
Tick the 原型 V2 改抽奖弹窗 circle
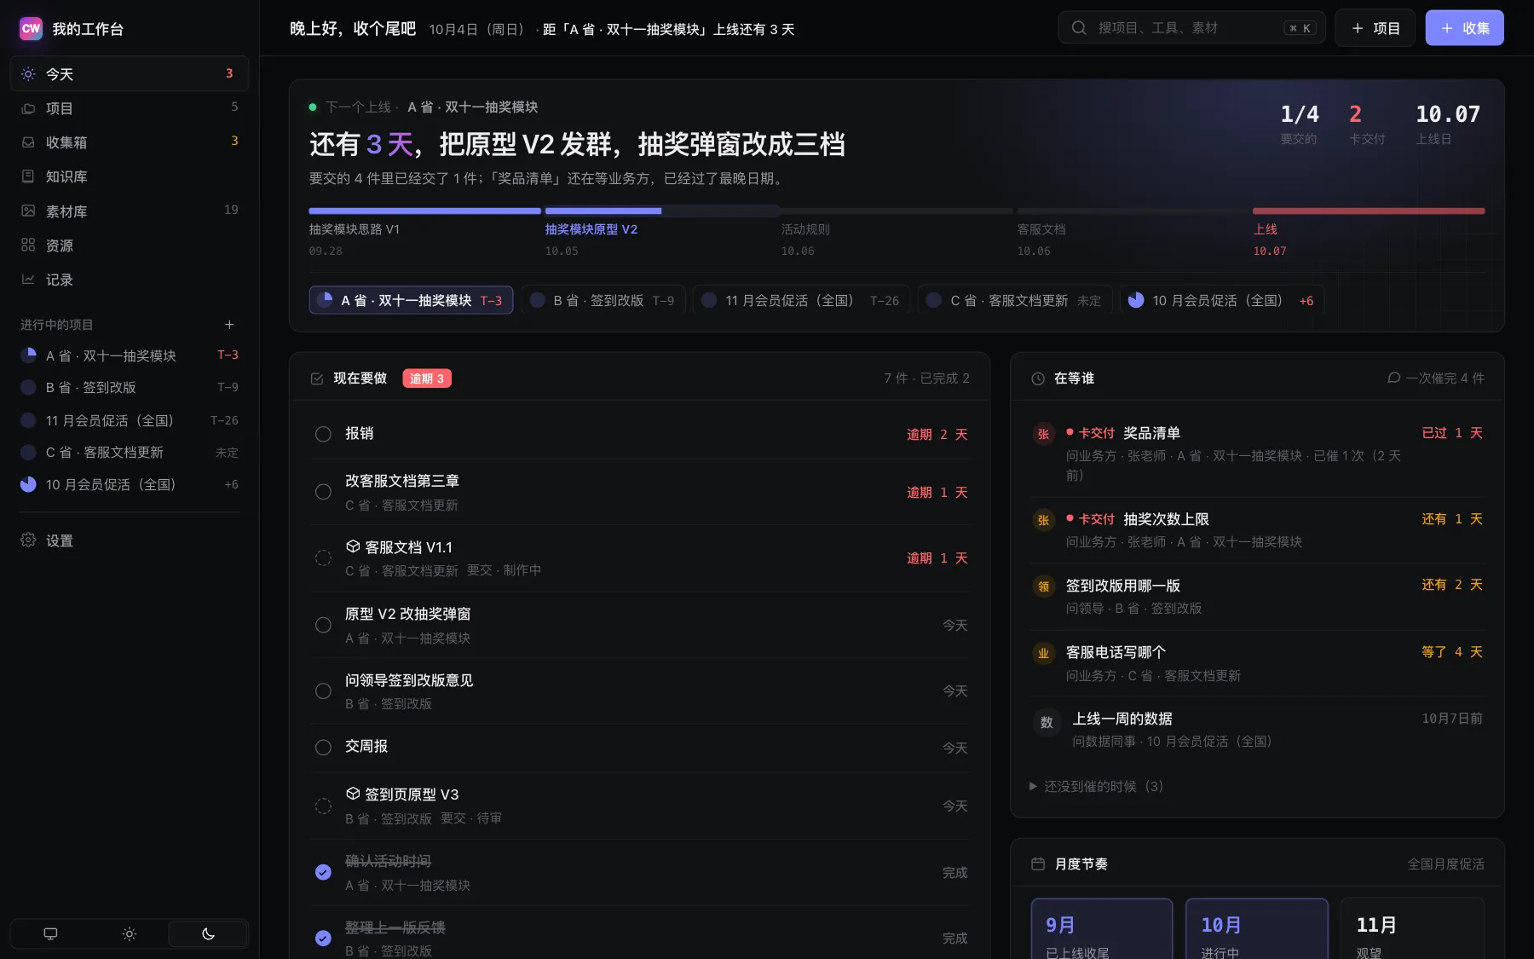pyautogui.click(x=323, y=625)
